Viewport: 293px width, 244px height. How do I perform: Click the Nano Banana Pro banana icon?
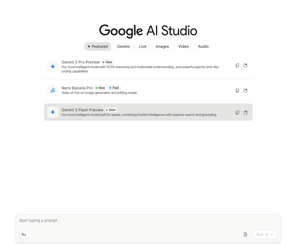click(x=53, y=90)
